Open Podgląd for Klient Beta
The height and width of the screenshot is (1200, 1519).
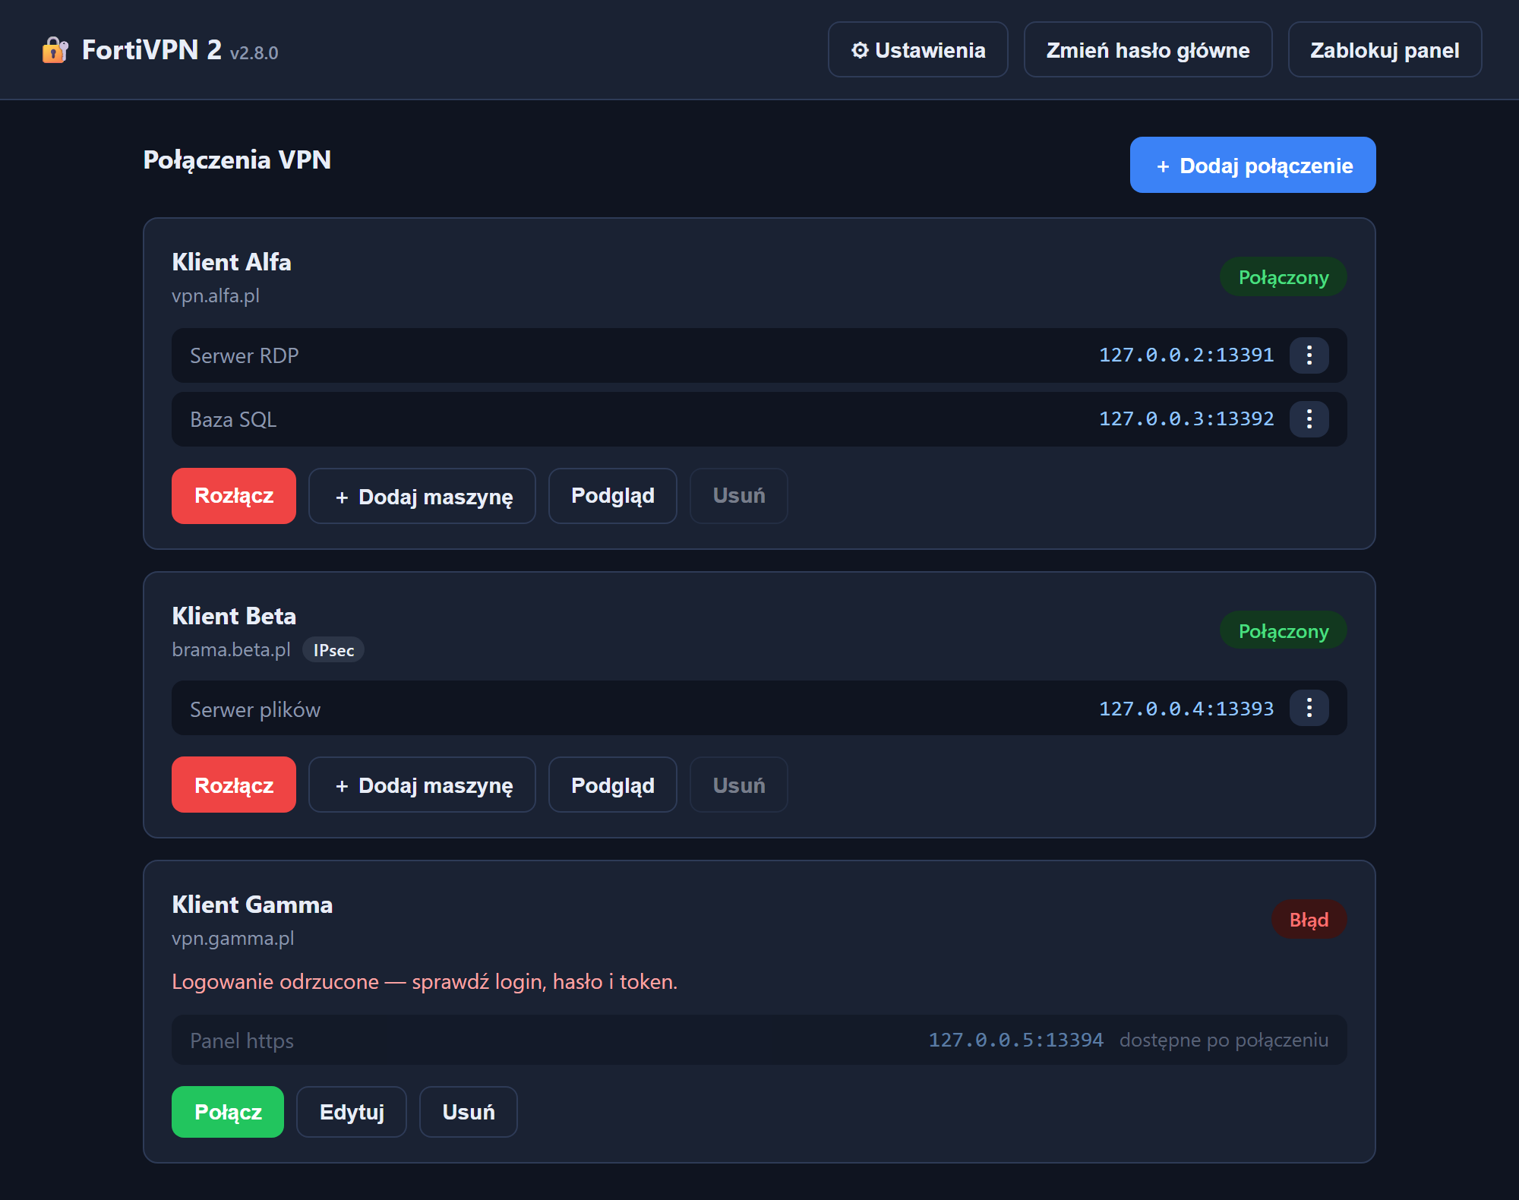[x=612, y=785]
